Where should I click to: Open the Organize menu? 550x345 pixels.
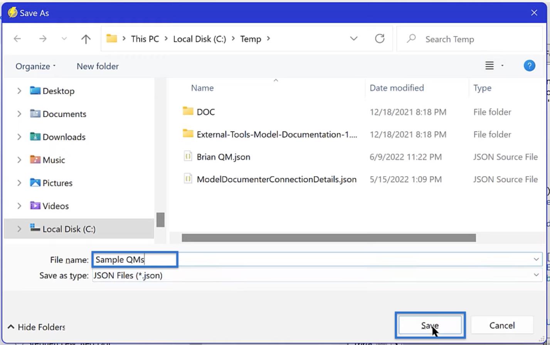[x=35, y=66]
